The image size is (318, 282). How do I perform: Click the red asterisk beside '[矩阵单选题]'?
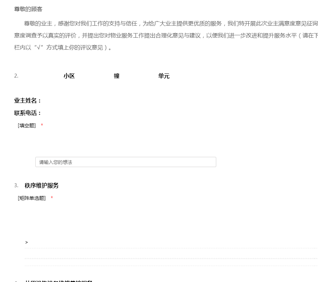tap(52, 198)
